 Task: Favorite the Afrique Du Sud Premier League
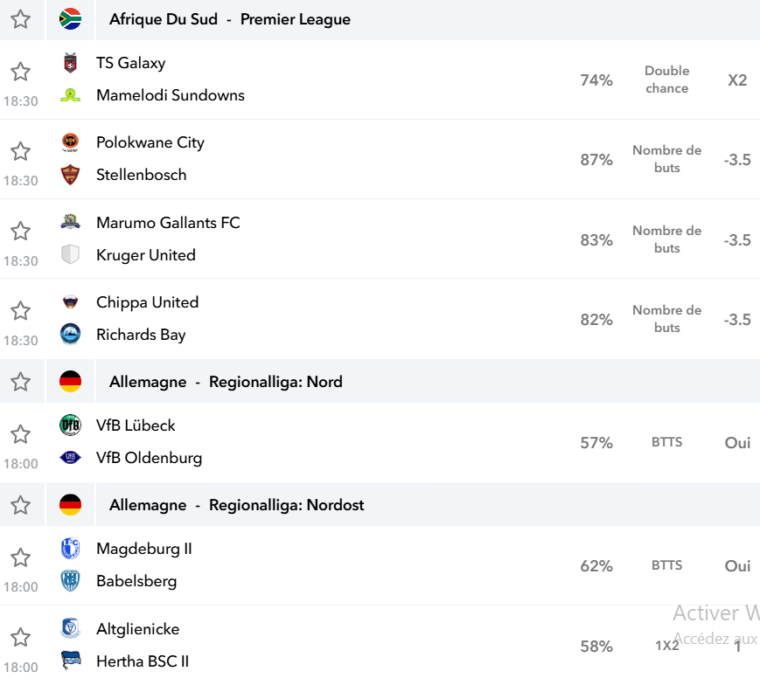pos(20,19)
